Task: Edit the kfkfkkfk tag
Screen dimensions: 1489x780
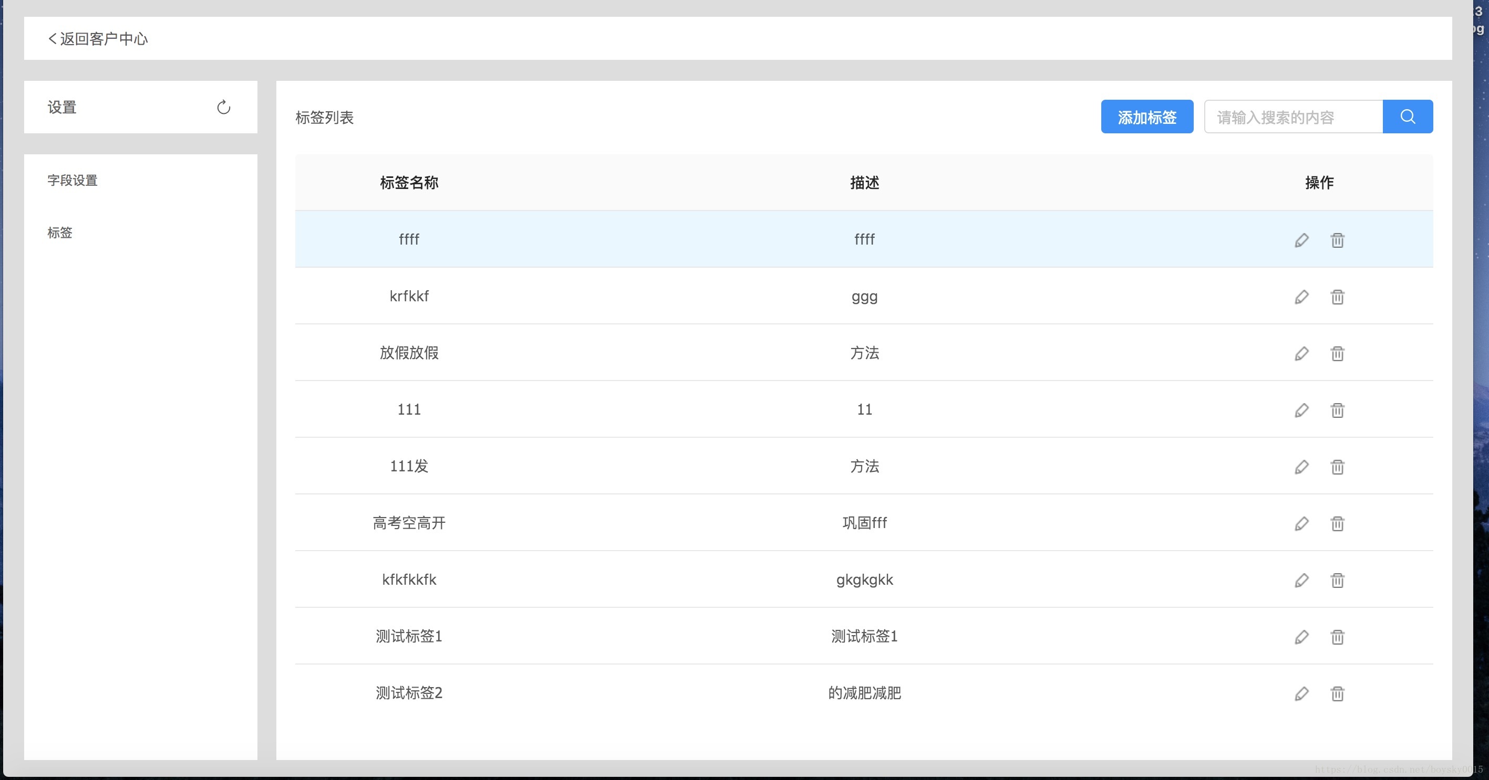Action: pyautogui.click(x=1301, y=580)
